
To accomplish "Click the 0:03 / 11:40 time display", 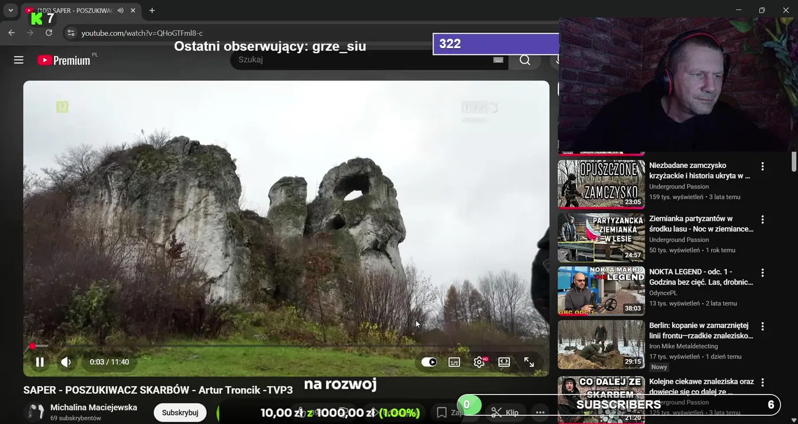I will coord(110,362).
